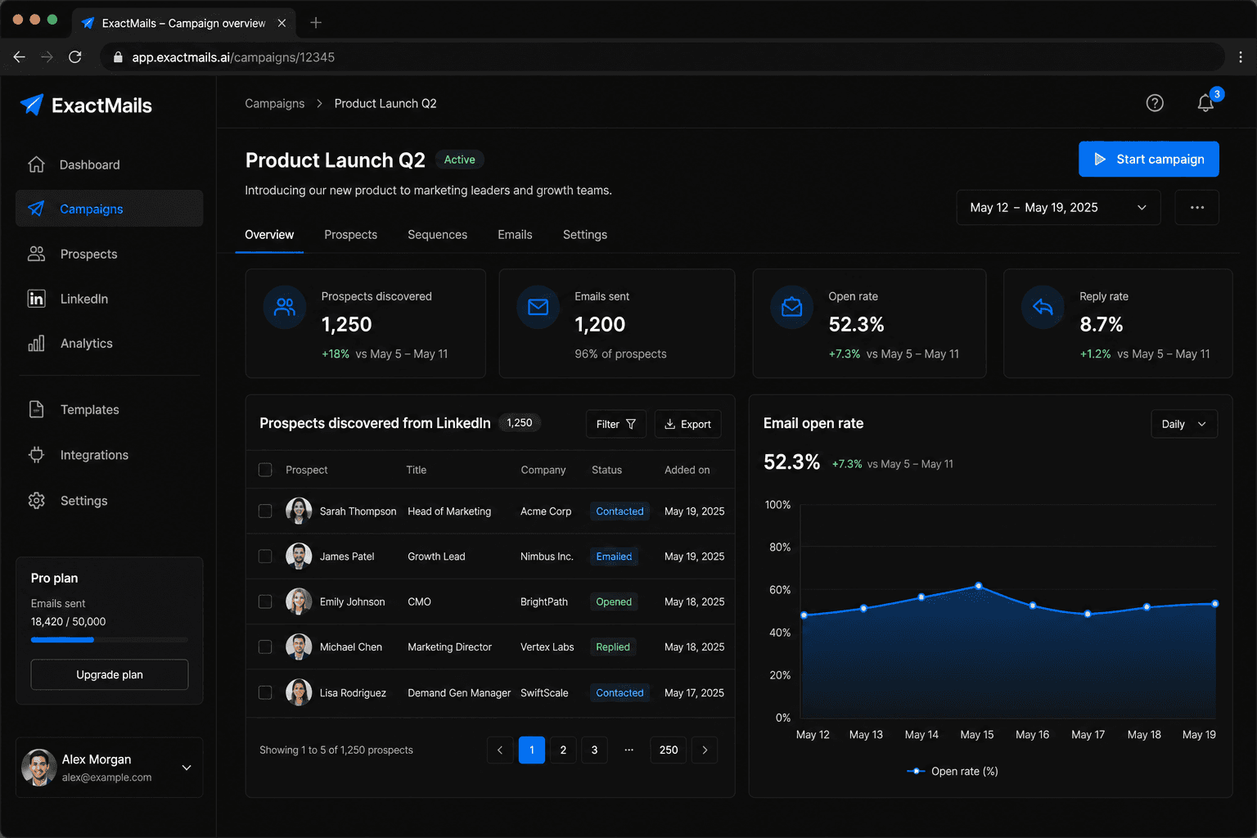Click the Opened status for Emily Johnson
This screenshot has width=1257, height=838.
point(614,601)
